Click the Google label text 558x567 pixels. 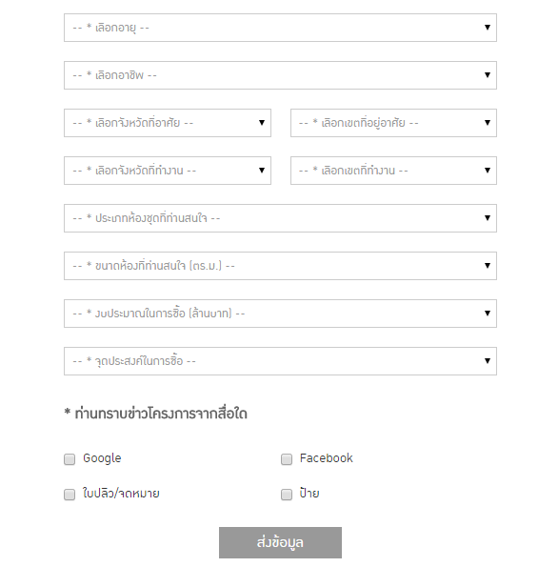(102, 458)
